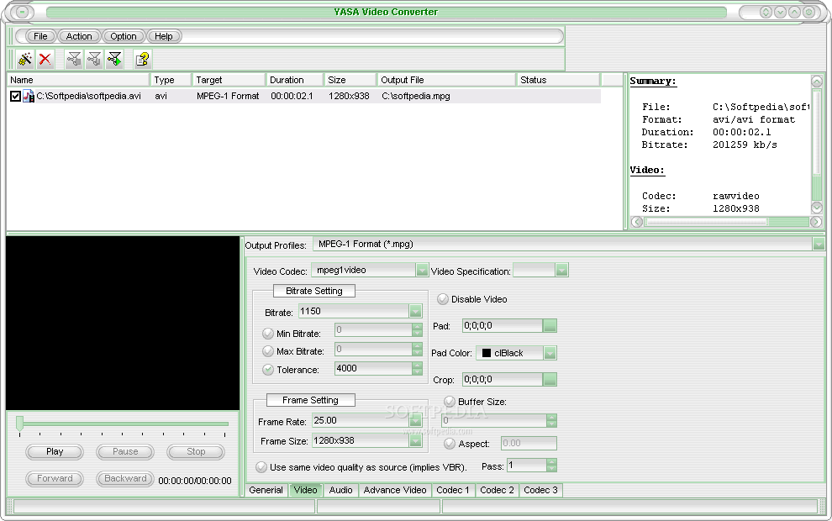The height and width of the screenshot is (521, 832).
Task: Open the File menu
Action: pos(40,36)
